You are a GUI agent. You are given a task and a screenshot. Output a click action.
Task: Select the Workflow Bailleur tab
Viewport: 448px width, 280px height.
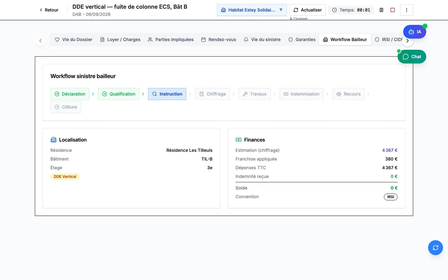345,40
